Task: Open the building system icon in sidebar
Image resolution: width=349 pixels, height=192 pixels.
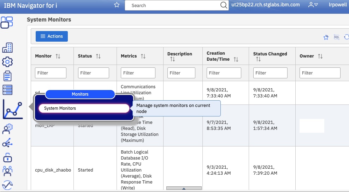Action: pyautogui.click(x=7, y=47)
